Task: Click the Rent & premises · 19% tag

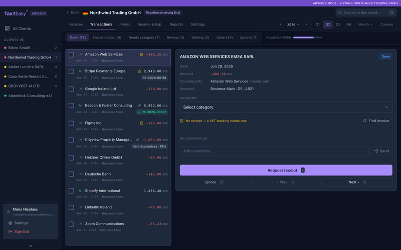Action: 149,146
